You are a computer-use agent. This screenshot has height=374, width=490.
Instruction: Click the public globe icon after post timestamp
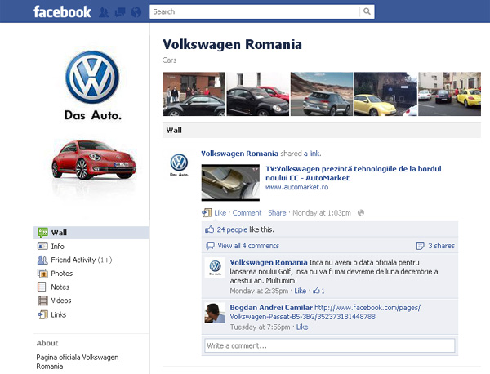point(360,213)
